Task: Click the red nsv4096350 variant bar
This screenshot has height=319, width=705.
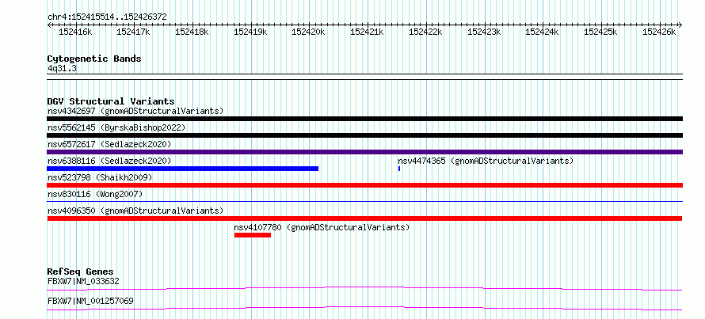Action: [364, 218]
